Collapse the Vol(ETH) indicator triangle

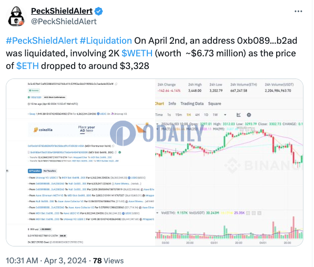click(x=157, y=213)
